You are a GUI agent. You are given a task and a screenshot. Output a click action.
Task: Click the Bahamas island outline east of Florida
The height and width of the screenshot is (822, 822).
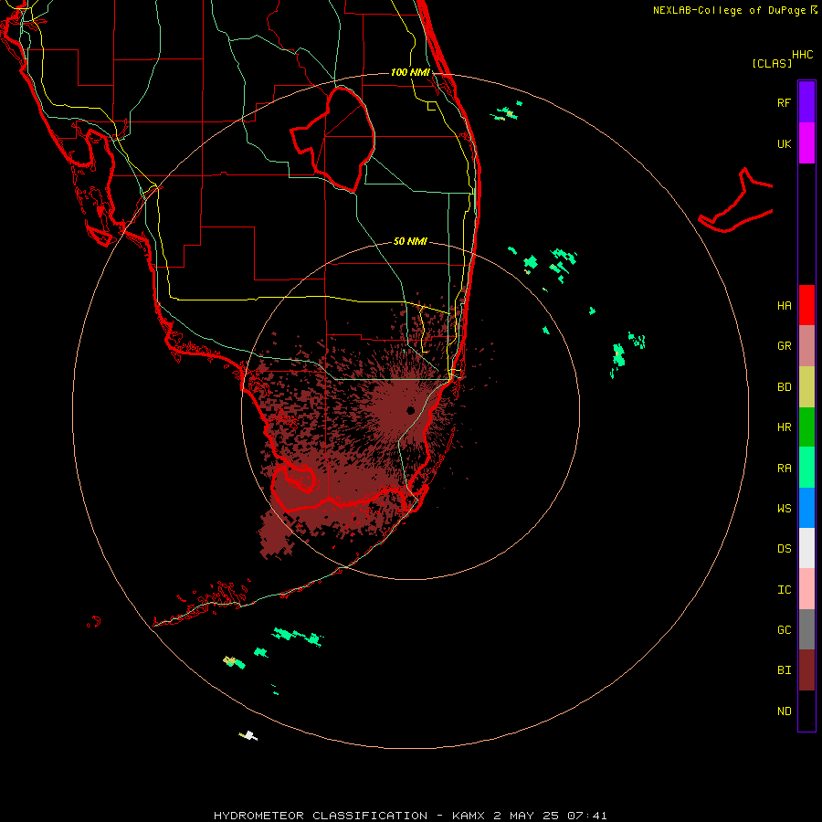(736, 202)
